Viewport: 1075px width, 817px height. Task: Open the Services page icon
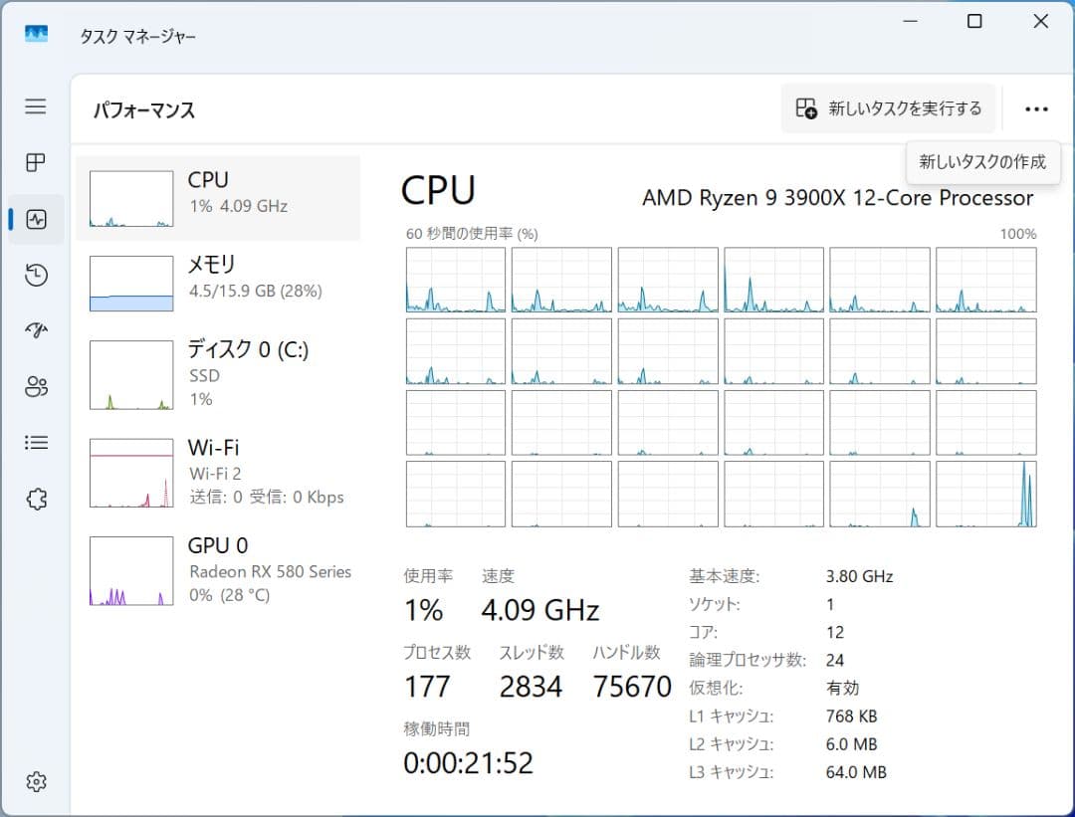36,498
